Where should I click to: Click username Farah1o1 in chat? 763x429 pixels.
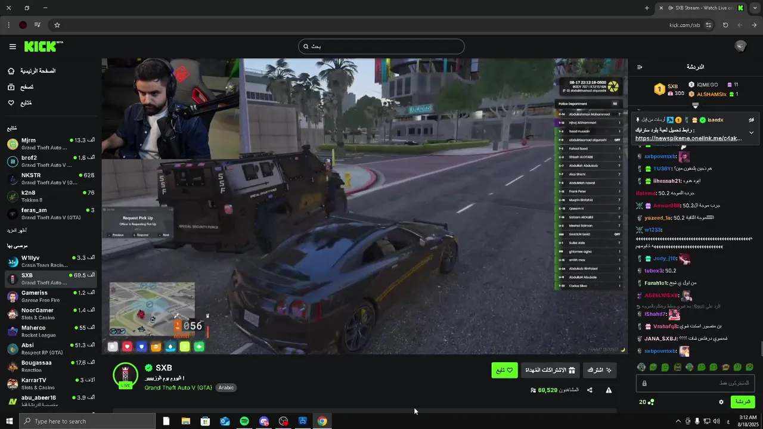[x=657, y=283]
